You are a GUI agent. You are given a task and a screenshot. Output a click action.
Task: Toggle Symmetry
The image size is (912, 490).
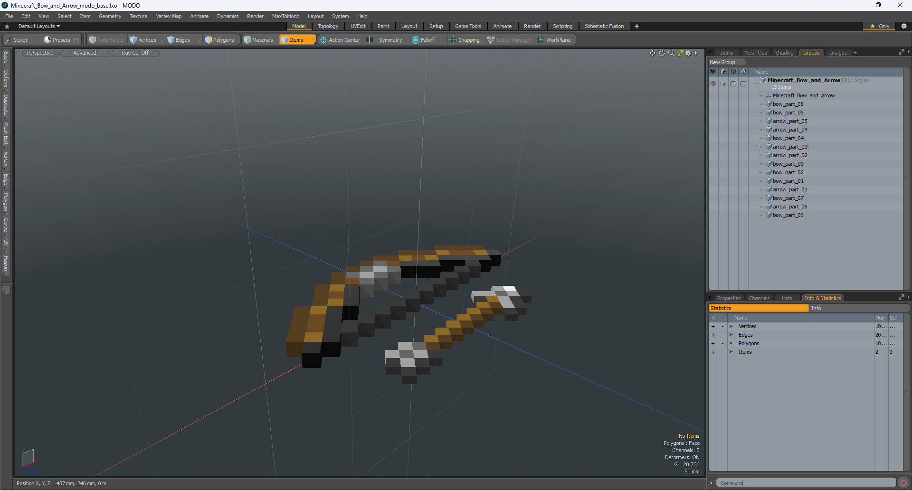[385, 40]
